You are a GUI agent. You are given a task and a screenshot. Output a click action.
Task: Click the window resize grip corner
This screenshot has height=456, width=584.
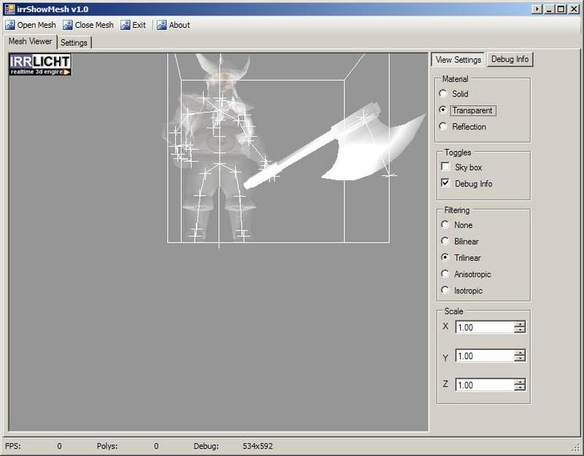click(577, 447)
